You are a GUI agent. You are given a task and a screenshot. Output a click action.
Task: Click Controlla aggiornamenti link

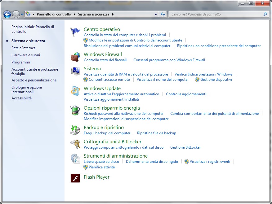coord(186,94)
